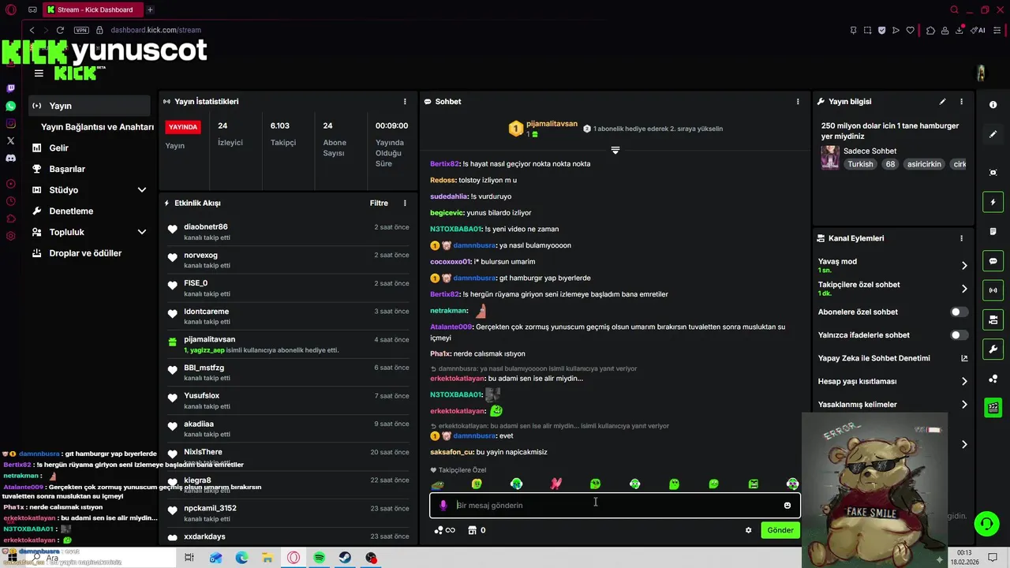Open WhatsApp in the Opera sidebar
1010x568 pixels.
pos(11,106)
